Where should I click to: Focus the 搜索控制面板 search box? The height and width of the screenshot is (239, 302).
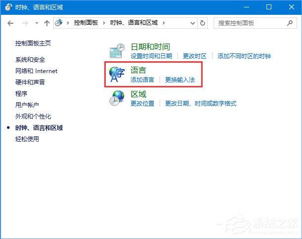click(255, 23)
